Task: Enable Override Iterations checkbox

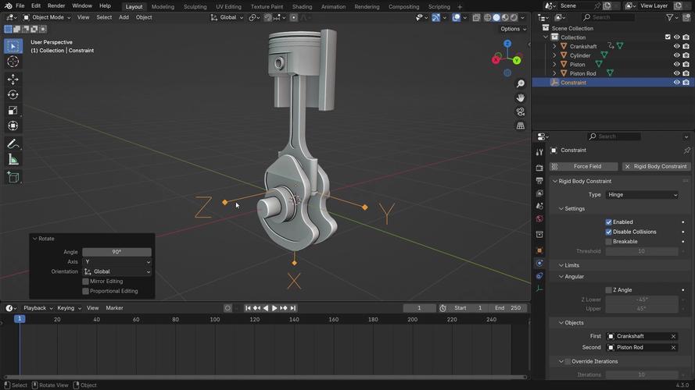Action: (x=568, y=361)
